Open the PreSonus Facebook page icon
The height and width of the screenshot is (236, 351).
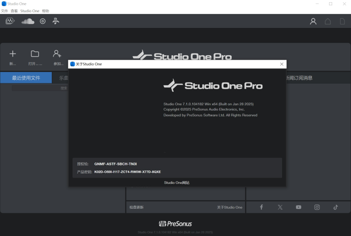[261, 207]
